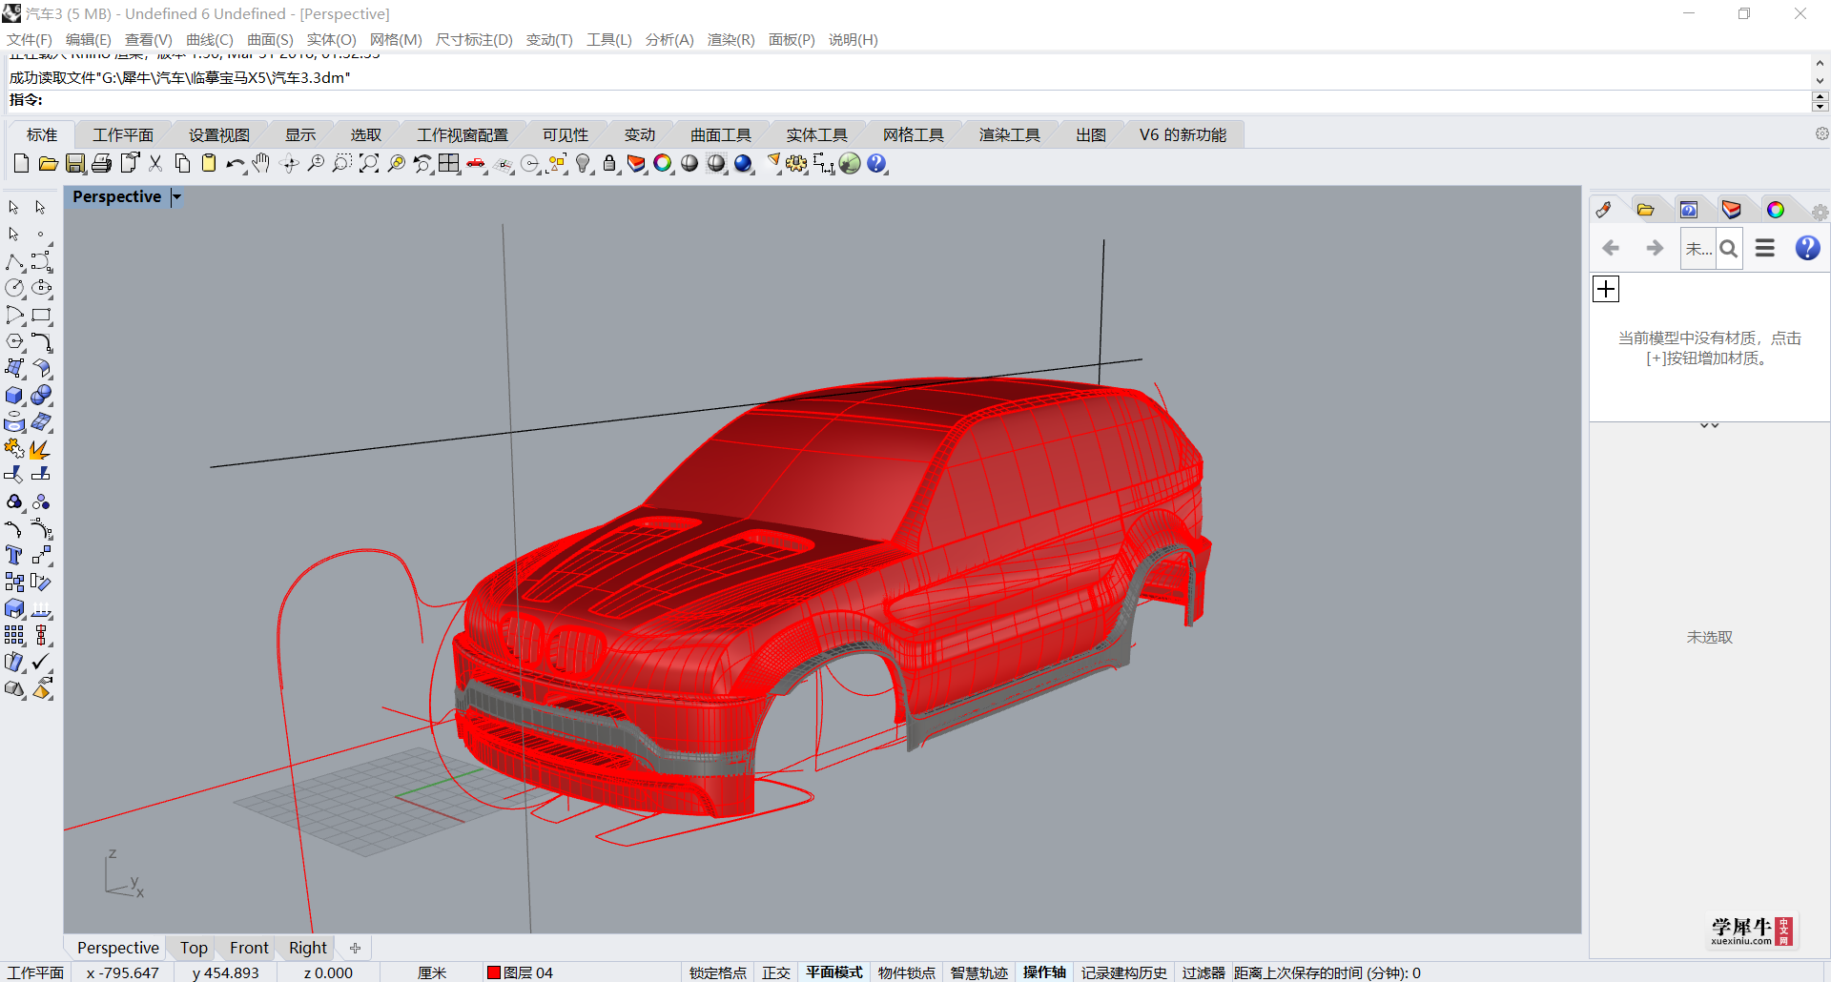Toggle 物件锁点 object snap in status bar
Viewport: 1831px width, 982px height.
(907, 972)
